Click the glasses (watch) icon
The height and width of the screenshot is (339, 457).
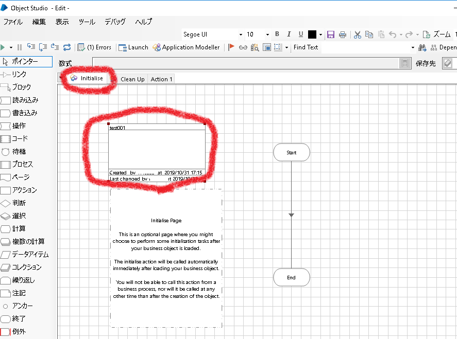click(243, 47)
